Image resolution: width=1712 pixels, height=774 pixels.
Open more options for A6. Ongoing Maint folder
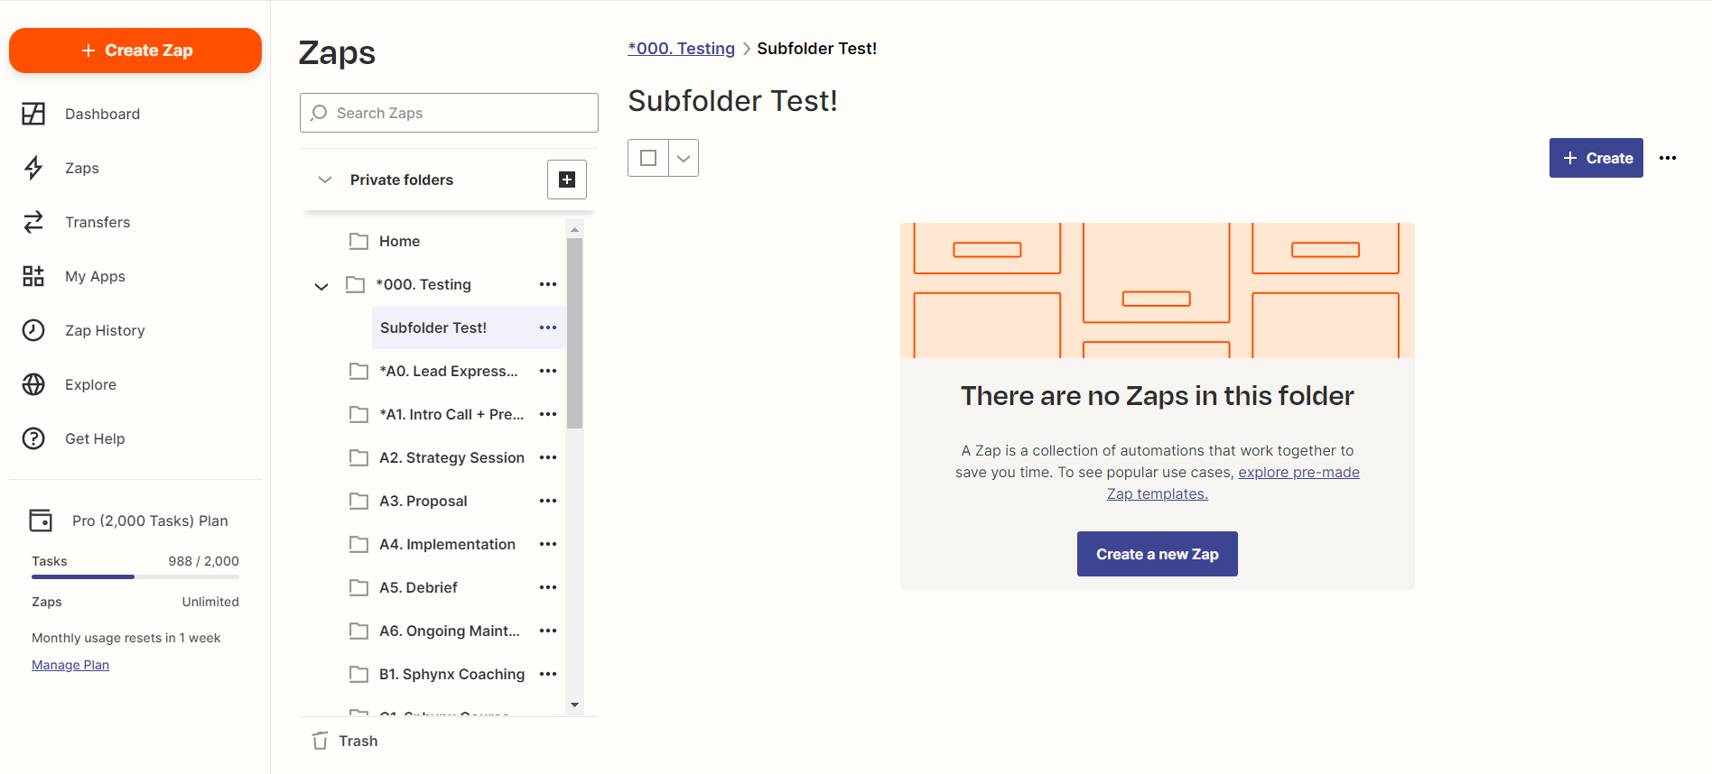pos(548,631)
